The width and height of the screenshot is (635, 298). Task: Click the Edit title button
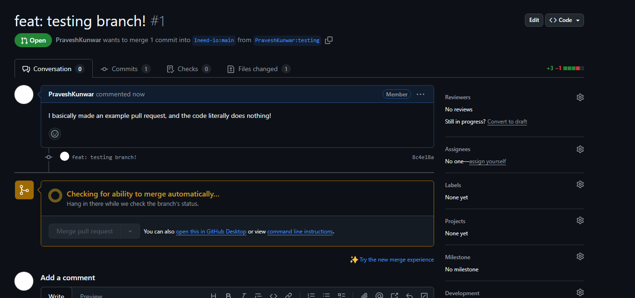click(x=534, y=20)
